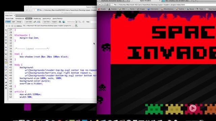Switch to Code view in Dreamweaver
216x121 pixels.
coord(8,22)
